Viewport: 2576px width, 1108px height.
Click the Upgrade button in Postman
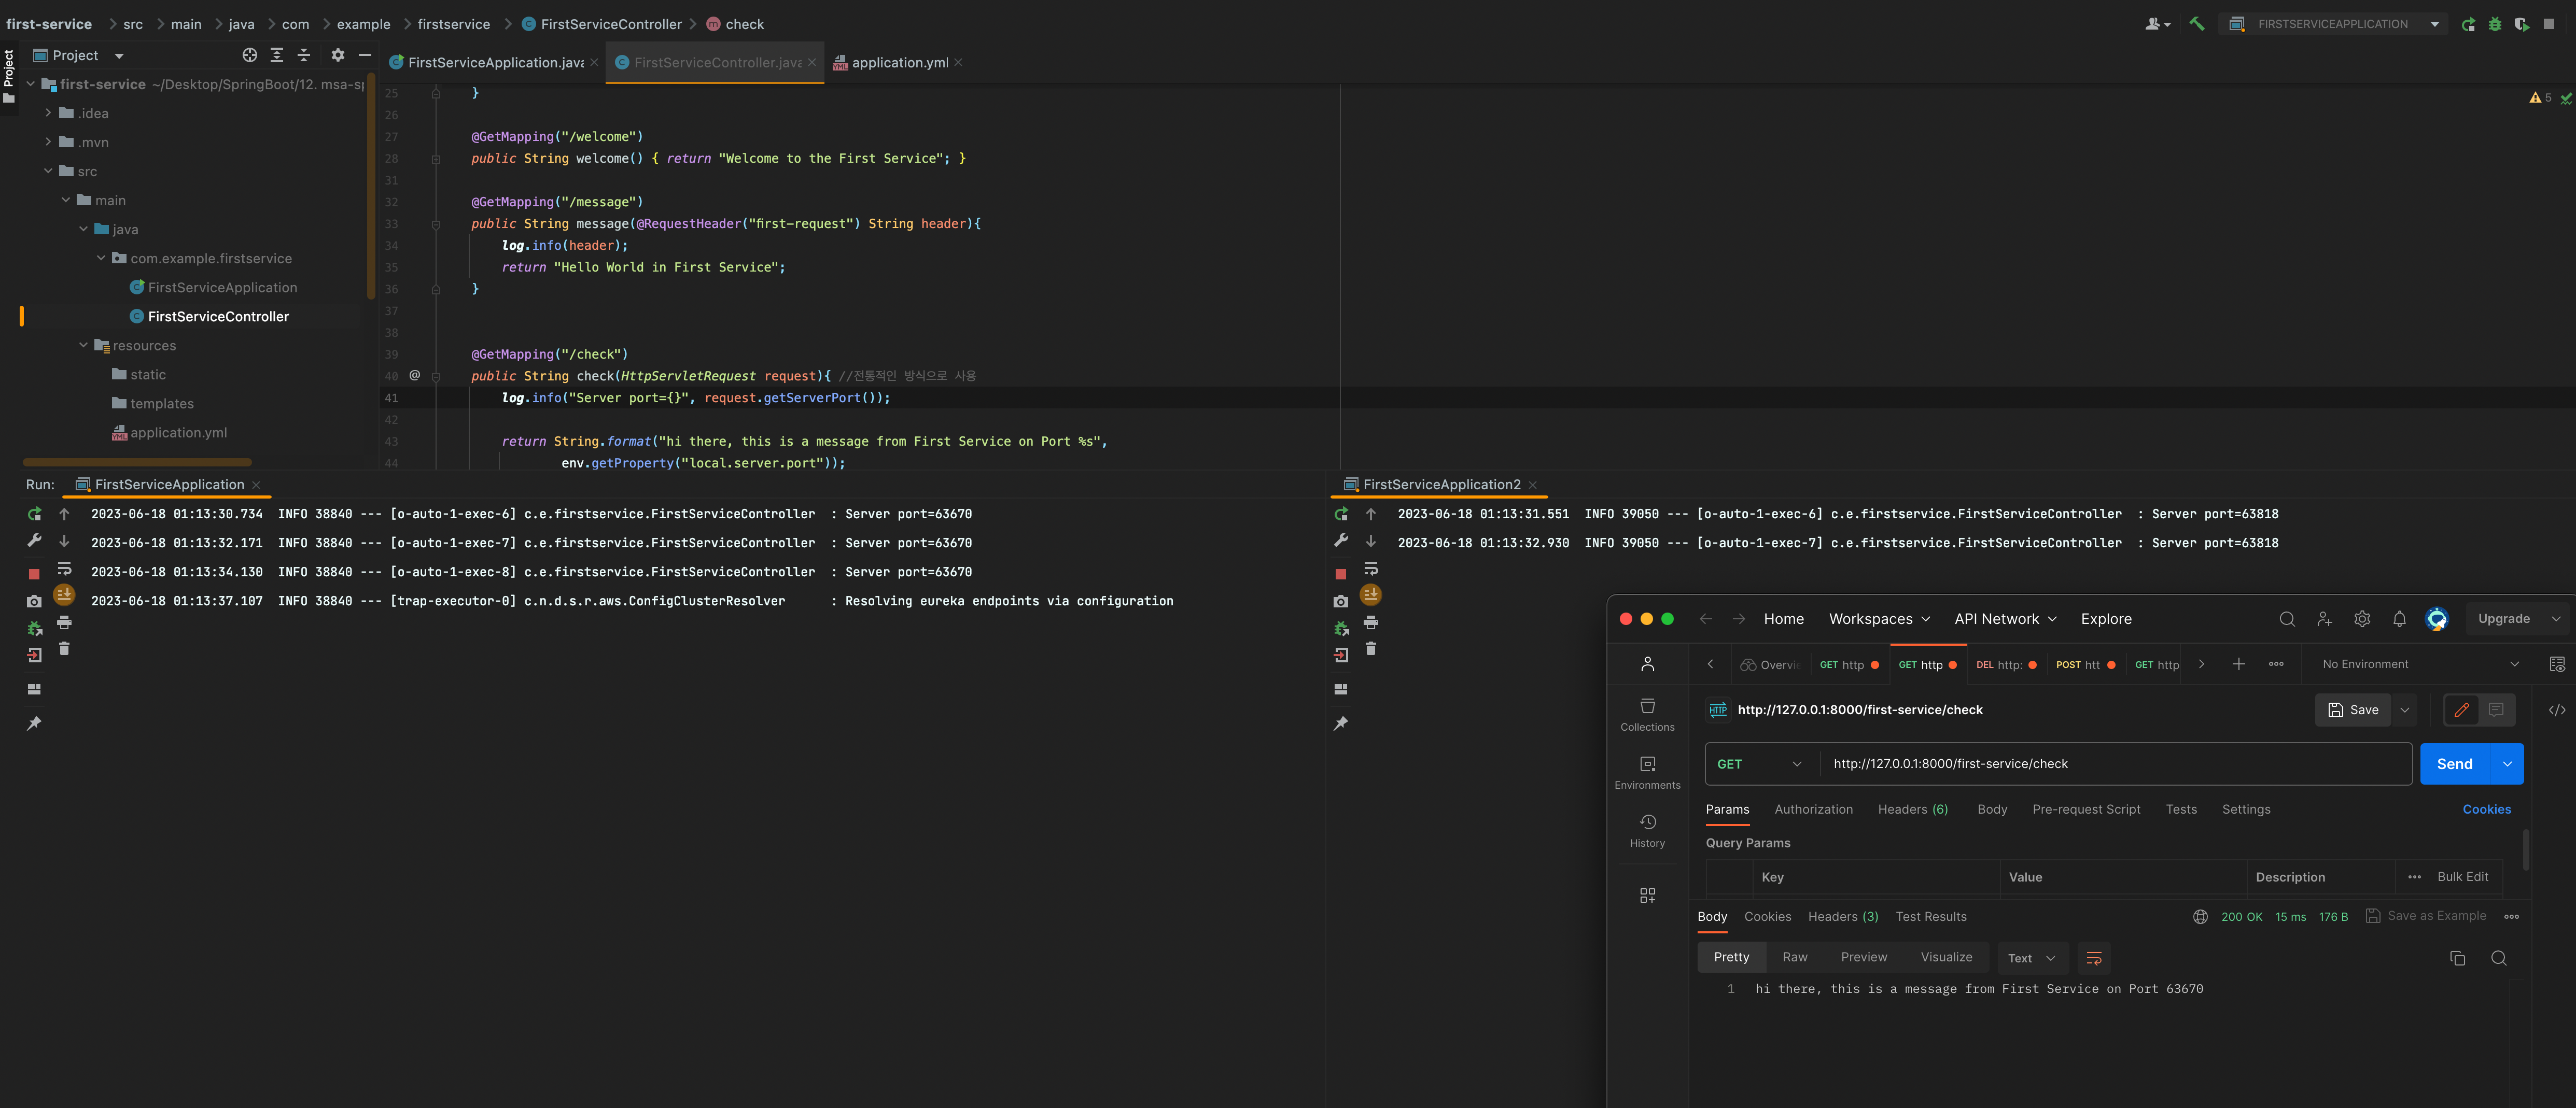click(x=2503, y=618)
